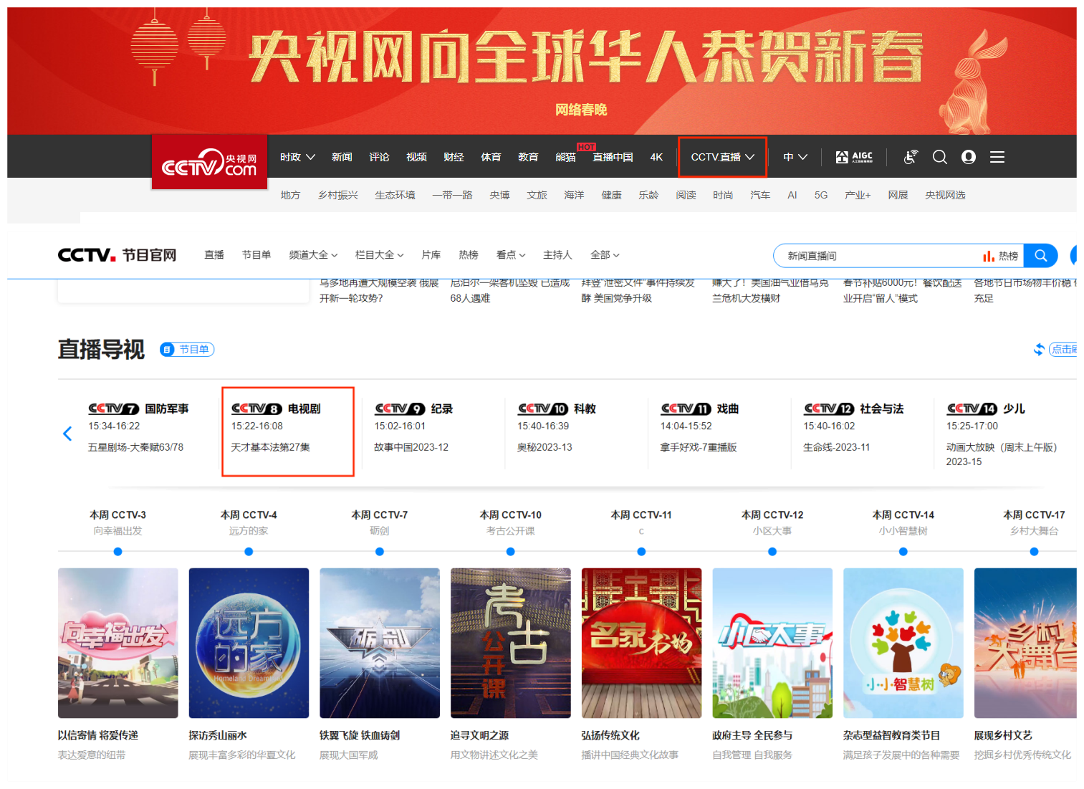This screenshot has height=789, width=1084.
Task: Open the 向幸福出发 thumbnail
Action: pos(118,643)
